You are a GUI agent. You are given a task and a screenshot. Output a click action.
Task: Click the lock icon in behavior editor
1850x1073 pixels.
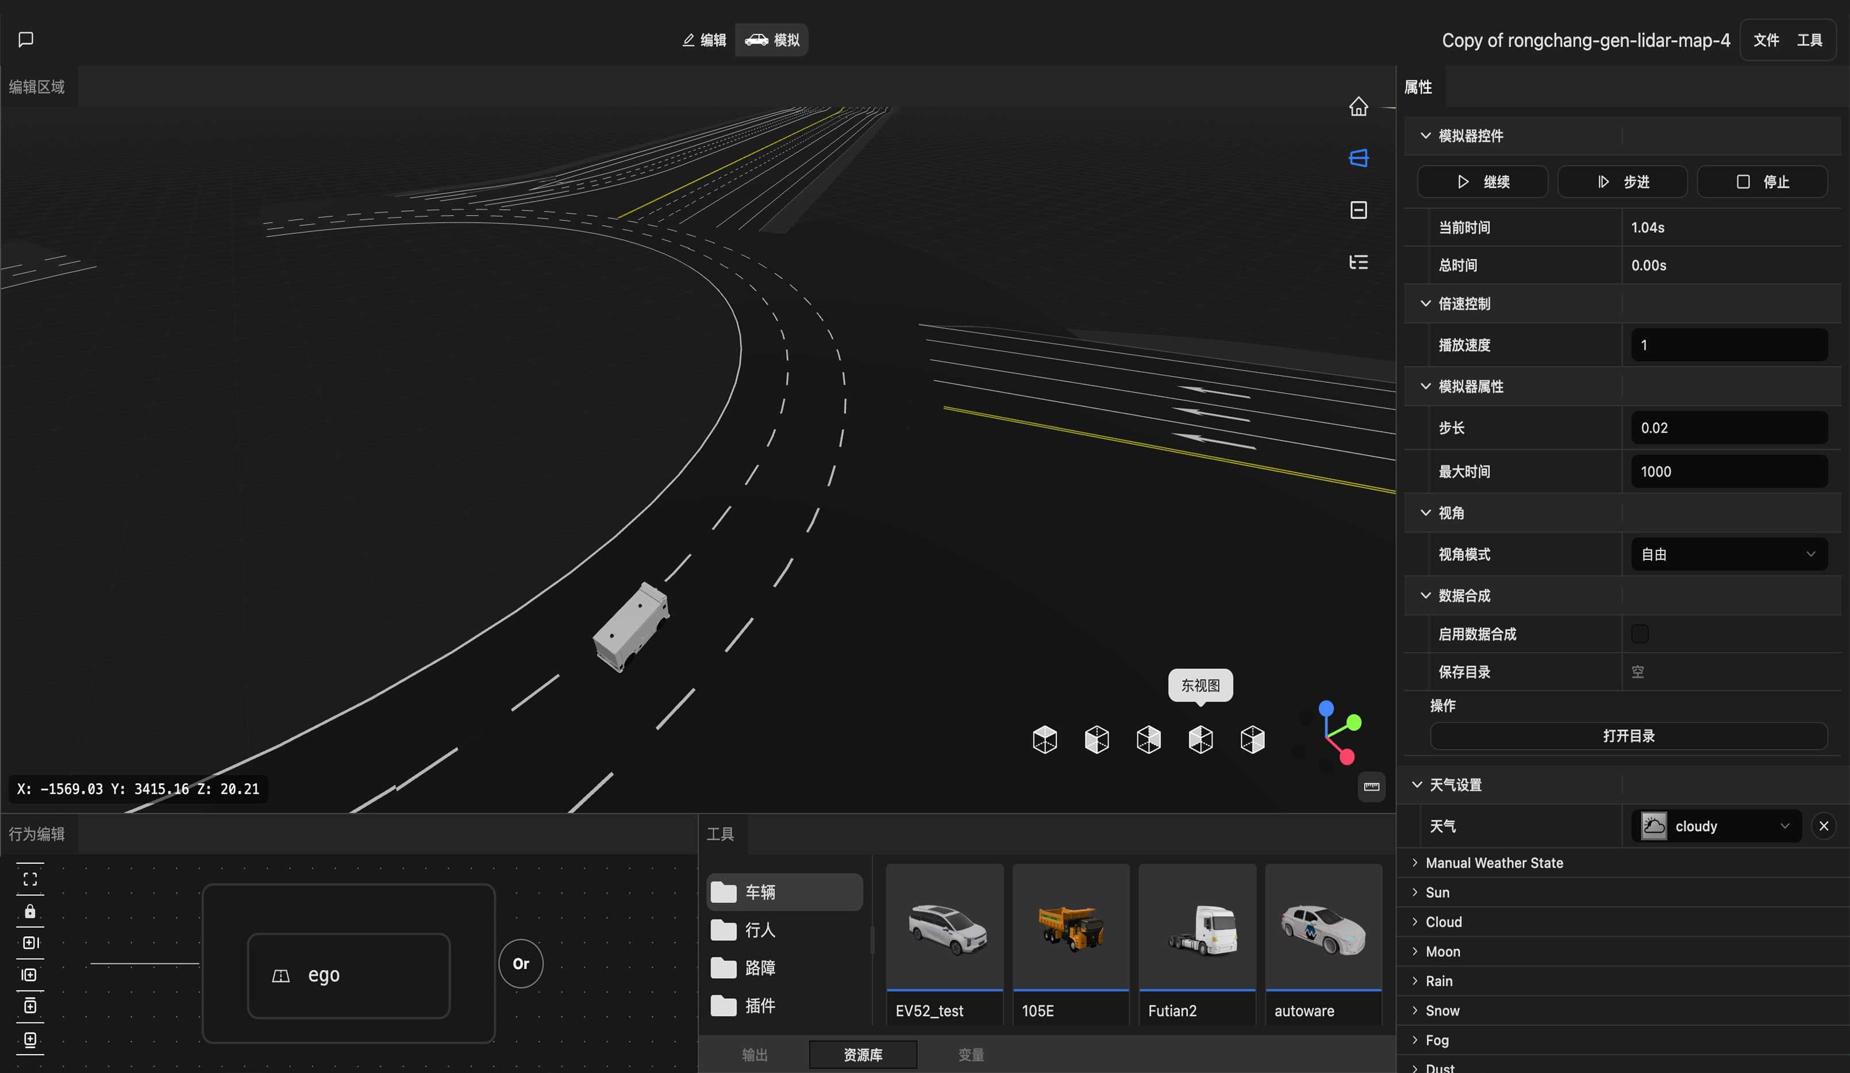pos(30,911)
